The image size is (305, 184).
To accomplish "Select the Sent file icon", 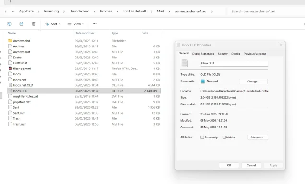I will [10, 107].
